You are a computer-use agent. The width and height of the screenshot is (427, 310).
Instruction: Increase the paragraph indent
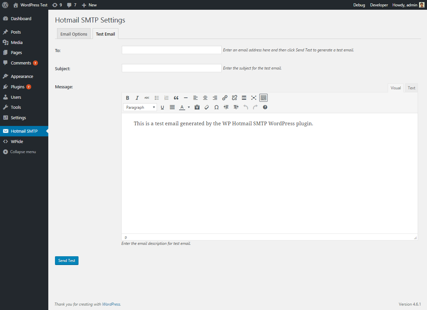click(236, 107)
